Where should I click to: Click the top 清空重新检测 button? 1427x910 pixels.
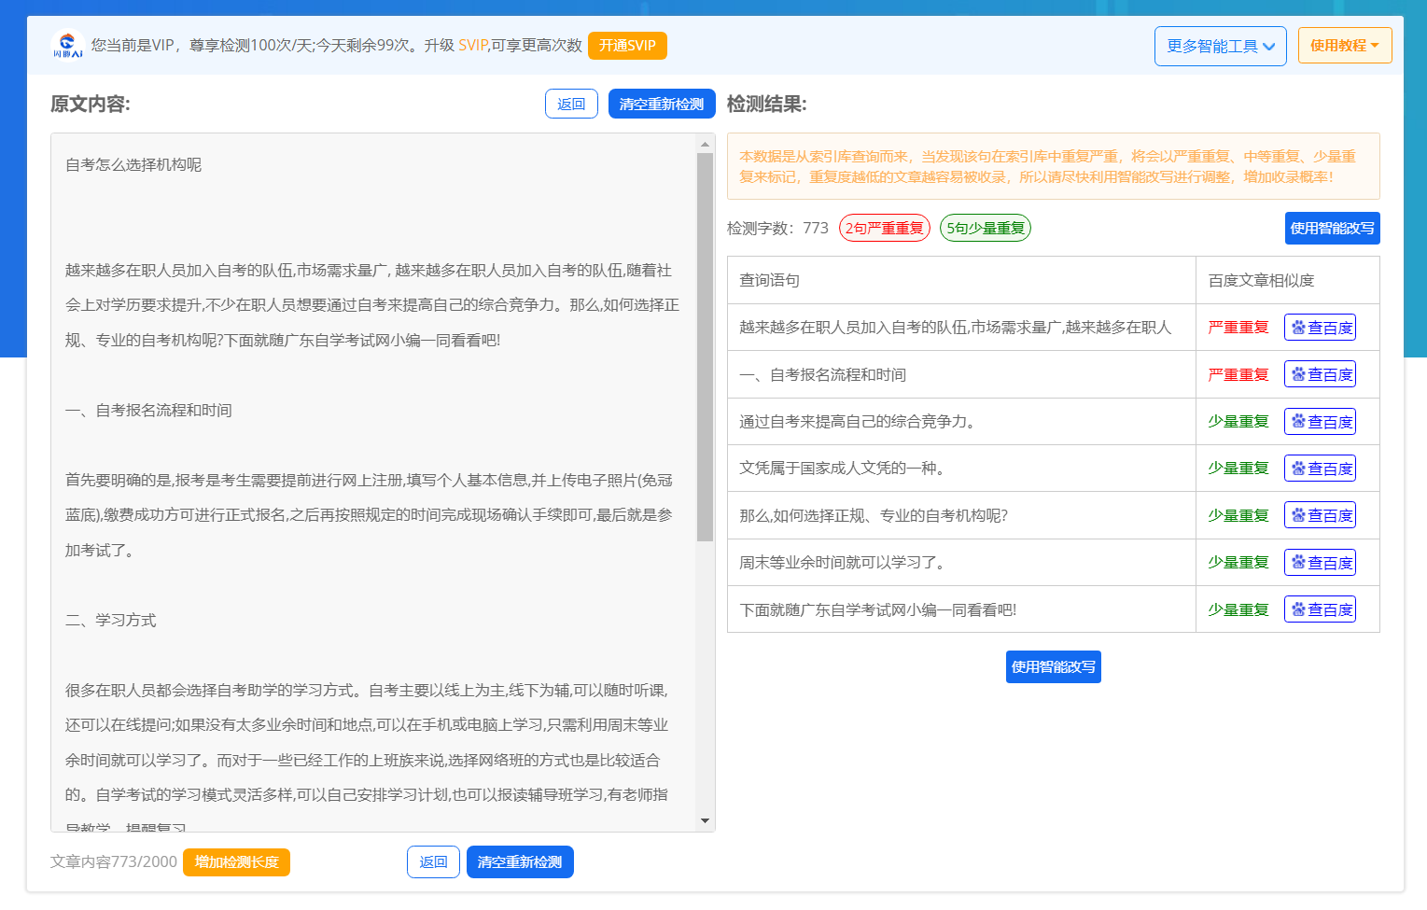point(662,104)
